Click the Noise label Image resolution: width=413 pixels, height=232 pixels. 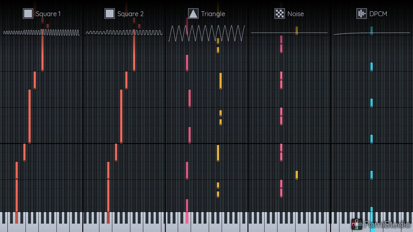click(296, 14)
